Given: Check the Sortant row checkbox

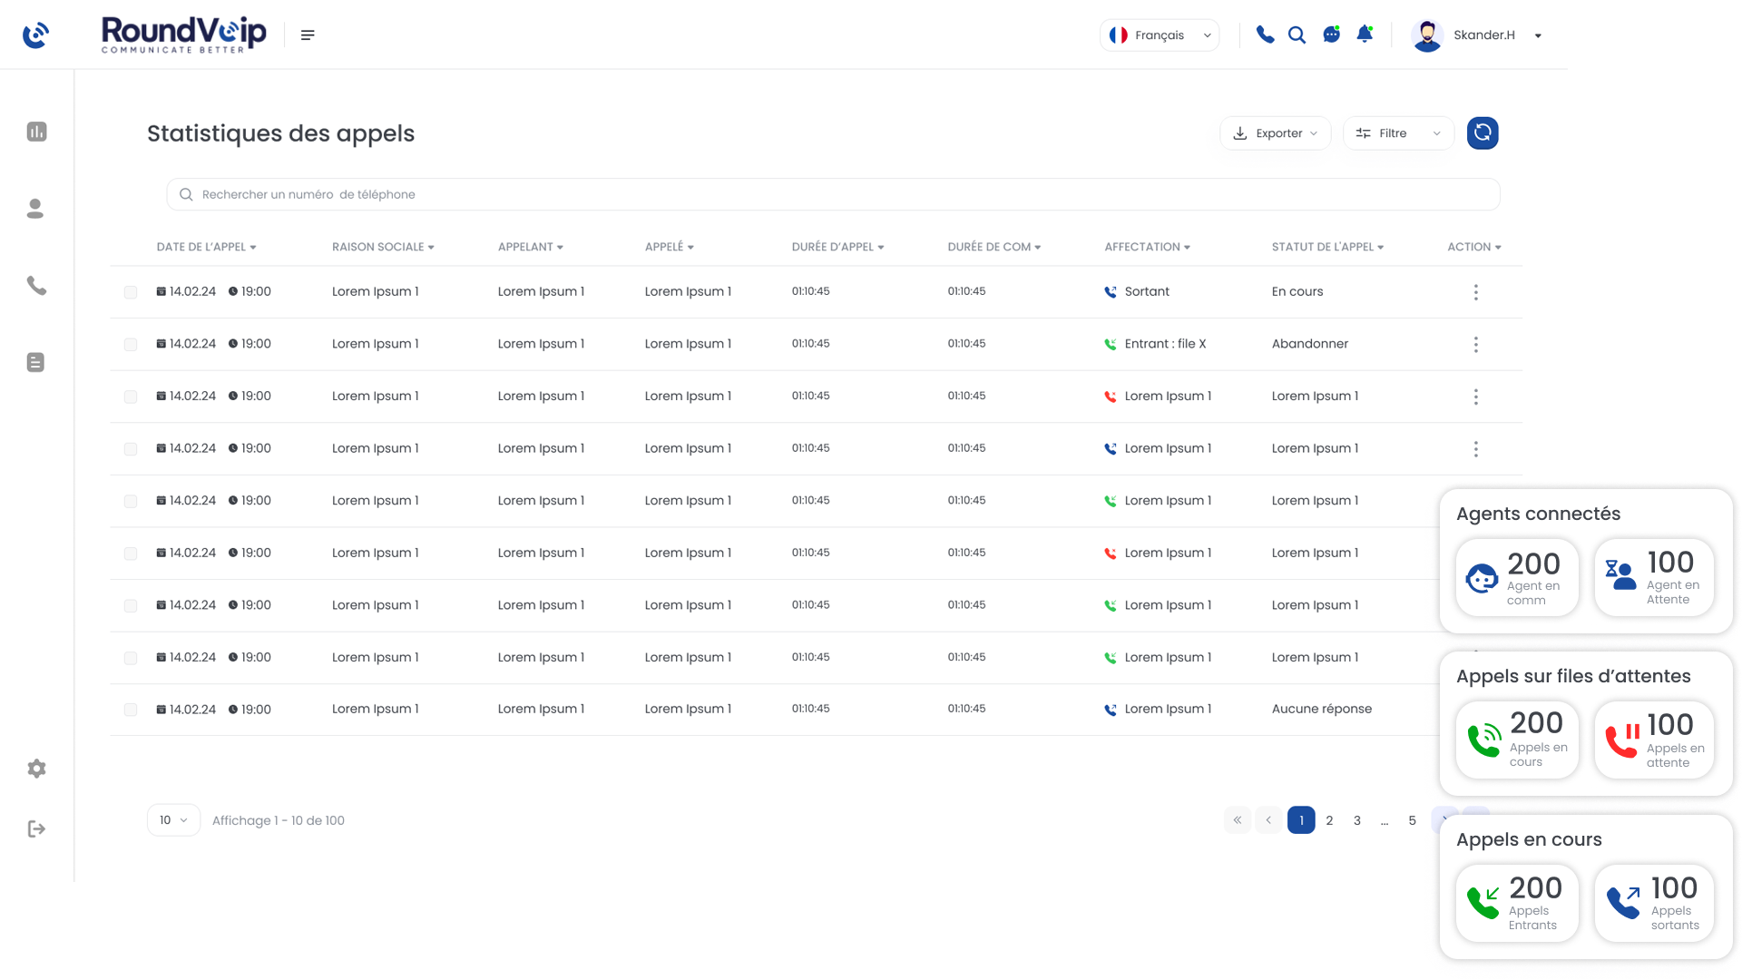Looking at the screenshot, I should pyautogui.click(x=131, y=292).
